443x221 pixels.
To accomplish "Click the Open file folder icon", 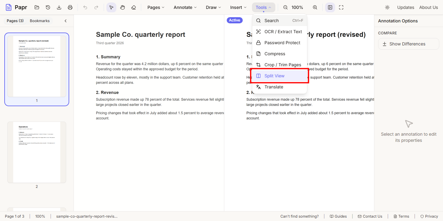I will [x=37, y=7].
